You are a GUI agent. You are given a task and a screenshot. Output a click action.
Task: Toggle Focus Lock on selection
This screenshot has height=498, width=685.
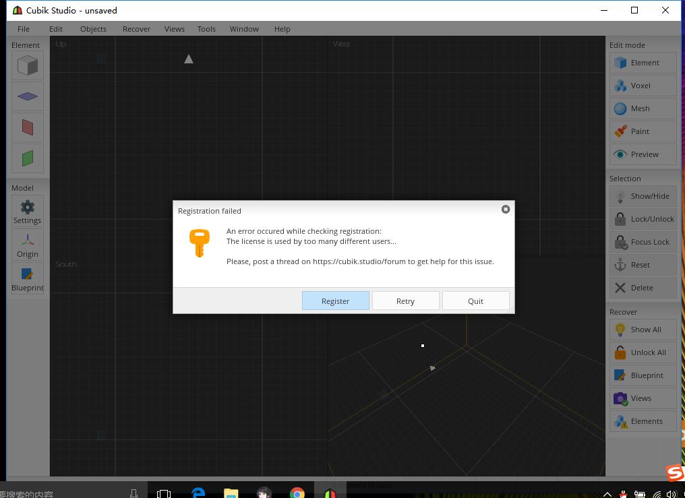[643, 242]
